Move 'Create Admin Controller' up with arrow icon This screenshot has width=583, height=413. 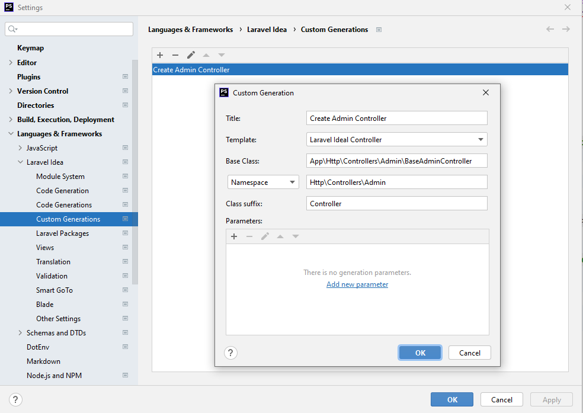pyautogui.click(x=206, y=55)
